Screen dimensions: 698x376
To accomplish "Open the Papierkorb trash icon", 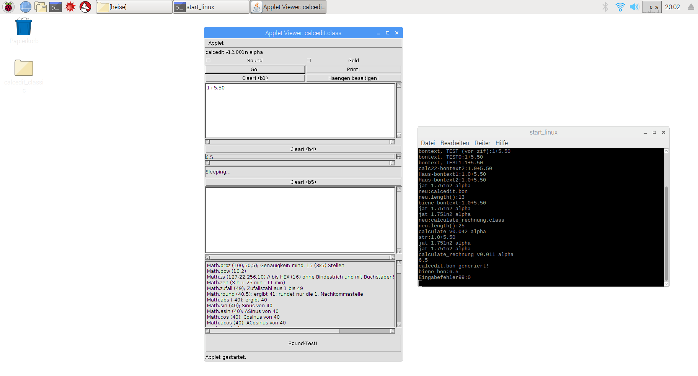I will point(24,28).
